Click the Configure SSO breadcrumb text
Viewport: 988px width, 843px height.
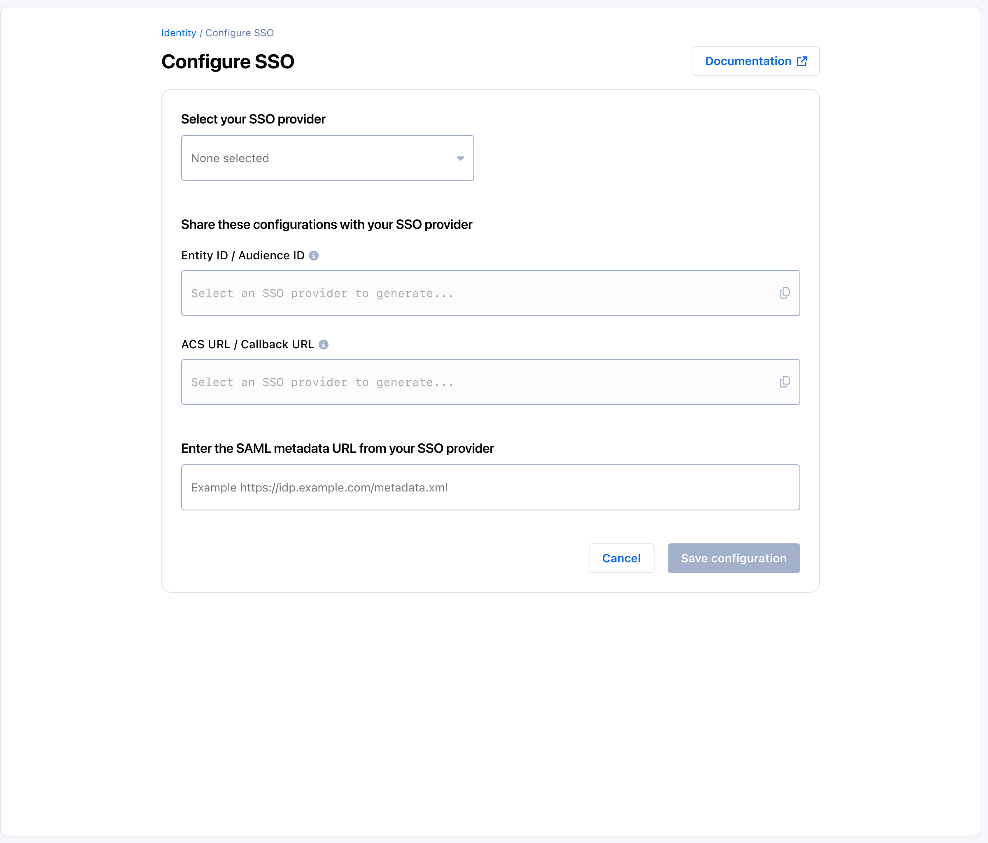click(x=239, y=33)
